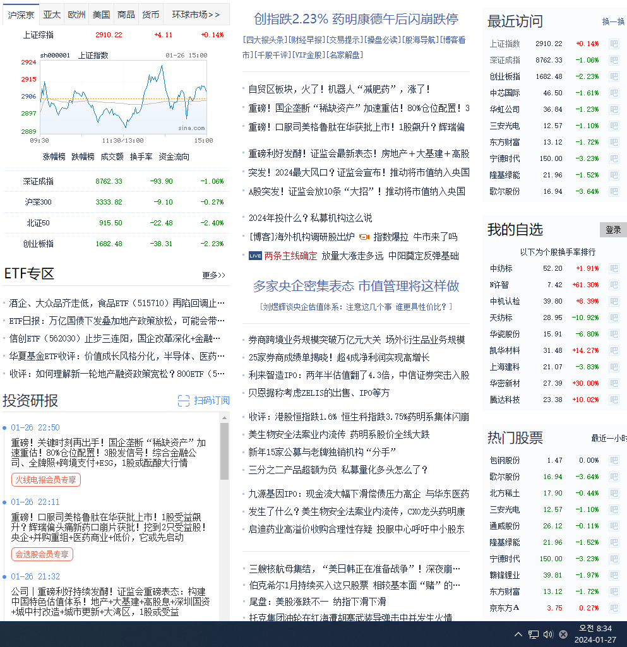Open article 2024年投什么?私募机构这么说

[311, 218]
